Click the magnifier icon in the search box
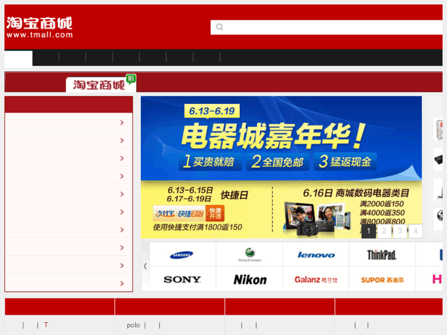 pyautogui.click(x=220, y=27)
